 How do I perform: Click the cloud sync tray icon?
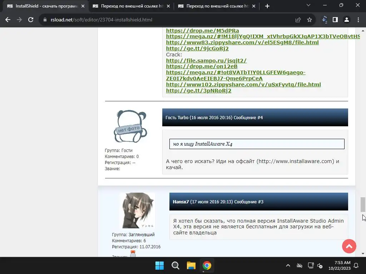click(300, 265)
